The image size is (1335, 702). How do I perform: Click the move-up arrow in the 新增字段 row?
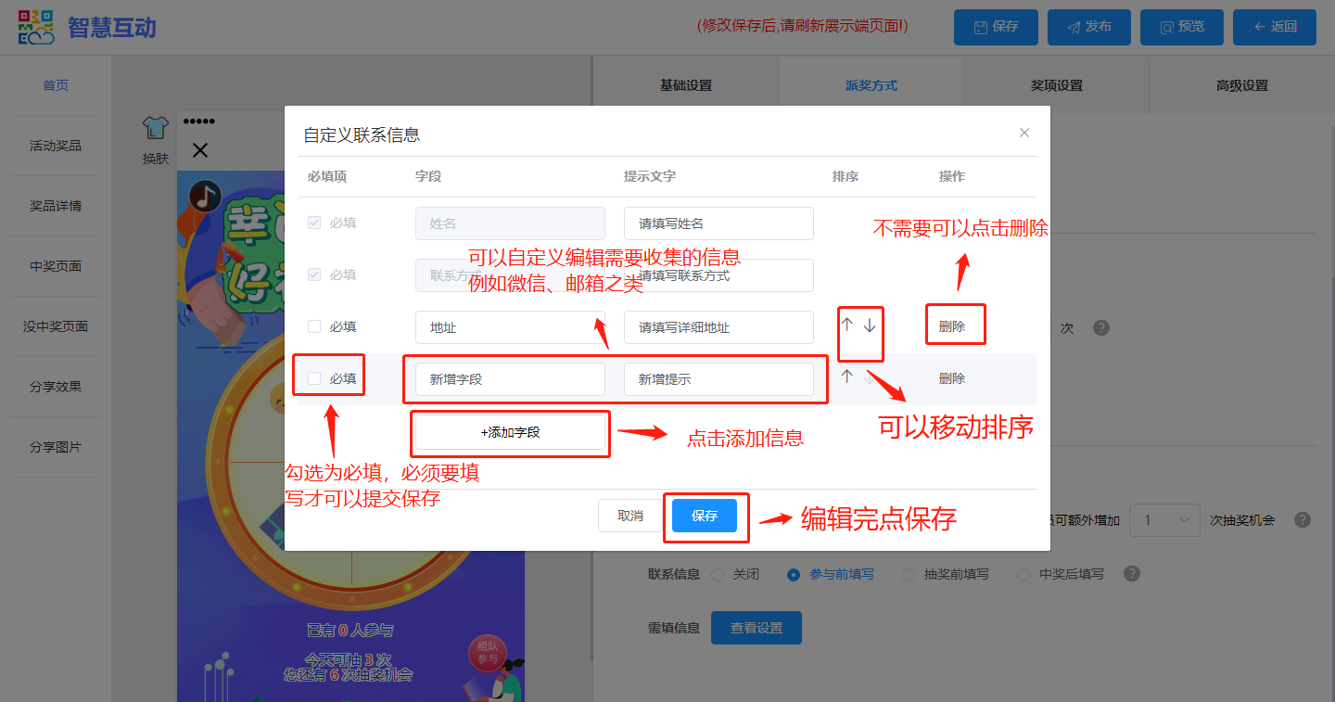coord(846,377)
